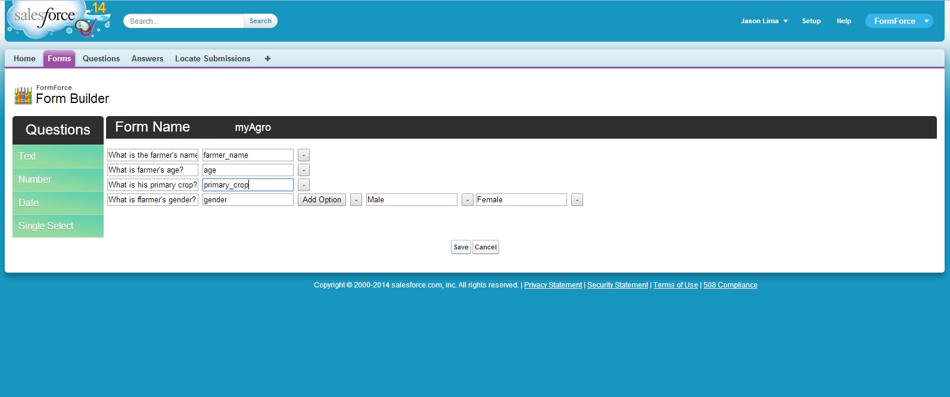Open new tab plus icon
This screenshot has width=950, height=397.
(267, 58)
